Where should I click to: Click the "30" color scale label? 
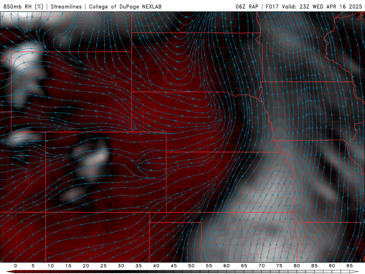pos(121,266)
